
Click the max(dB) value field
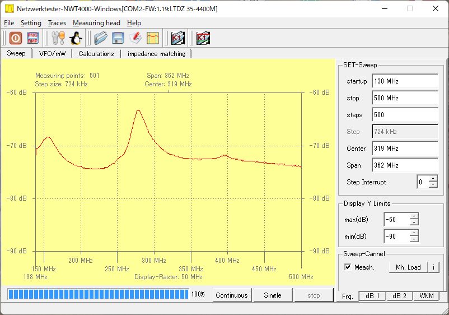(397, 220)
